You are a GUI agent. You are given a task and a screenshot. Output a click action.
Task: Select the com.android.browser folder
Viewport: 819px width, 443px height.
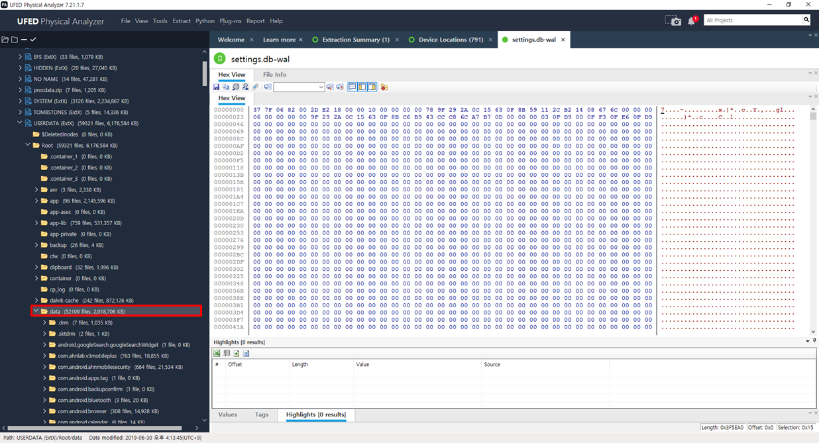point(103,411)
